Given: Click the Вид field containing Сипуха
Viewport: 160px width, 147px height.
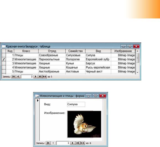Looking at the screenshot, I should (x=76, y=104).
